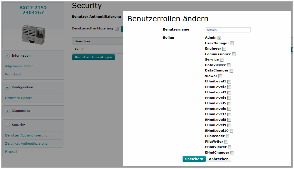The height and width of the screenshot is (169, 294).
Task: Enable the EHmiLevel1 role checkbox
Action: point(229,82)
